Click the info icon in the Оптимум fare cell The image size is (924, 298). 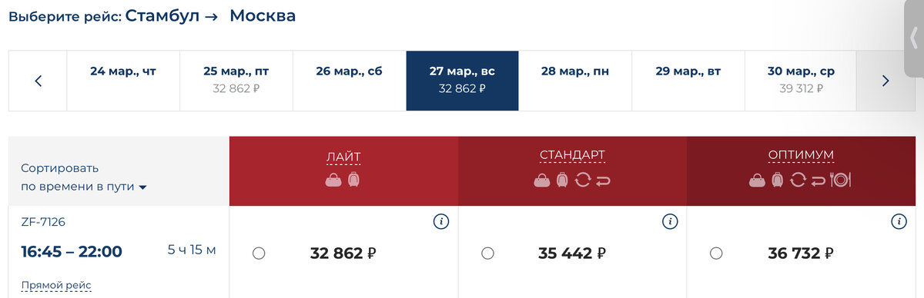click(x=898, y=222)
